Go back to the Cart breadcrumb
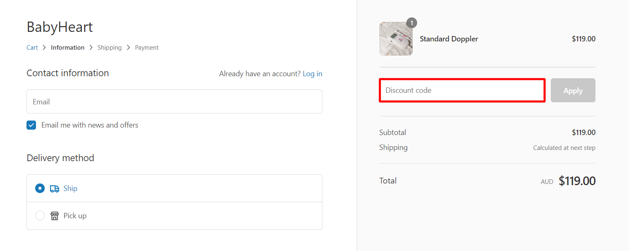Viewport: 629px width, 251px height. click(x=32, y=48)
